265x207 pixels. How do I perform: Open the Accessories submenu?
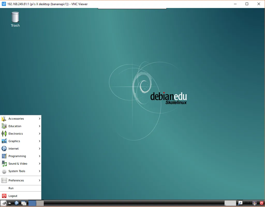(21, 119)
